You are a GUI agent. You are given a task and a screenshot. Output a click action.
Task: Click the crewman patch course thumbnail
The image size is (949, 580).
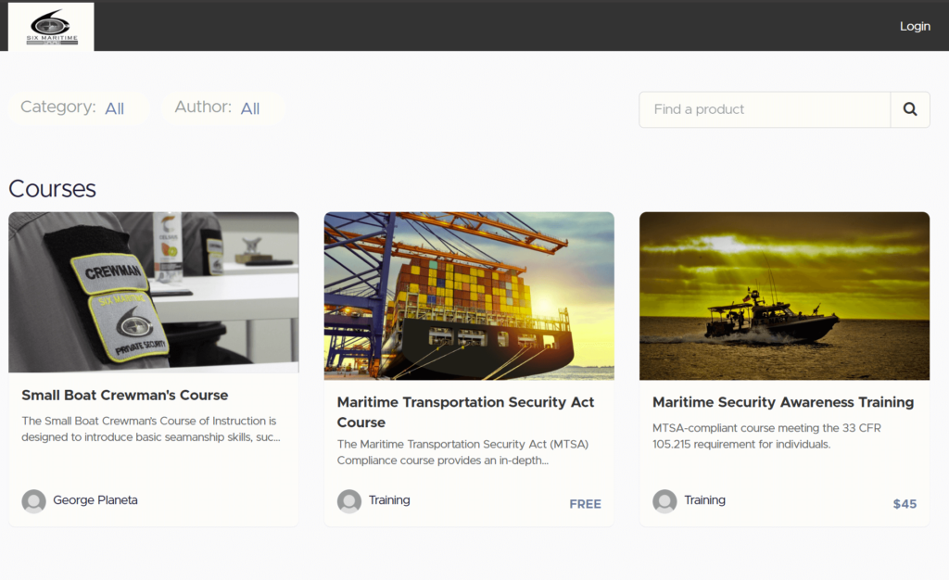click(154, 292)
